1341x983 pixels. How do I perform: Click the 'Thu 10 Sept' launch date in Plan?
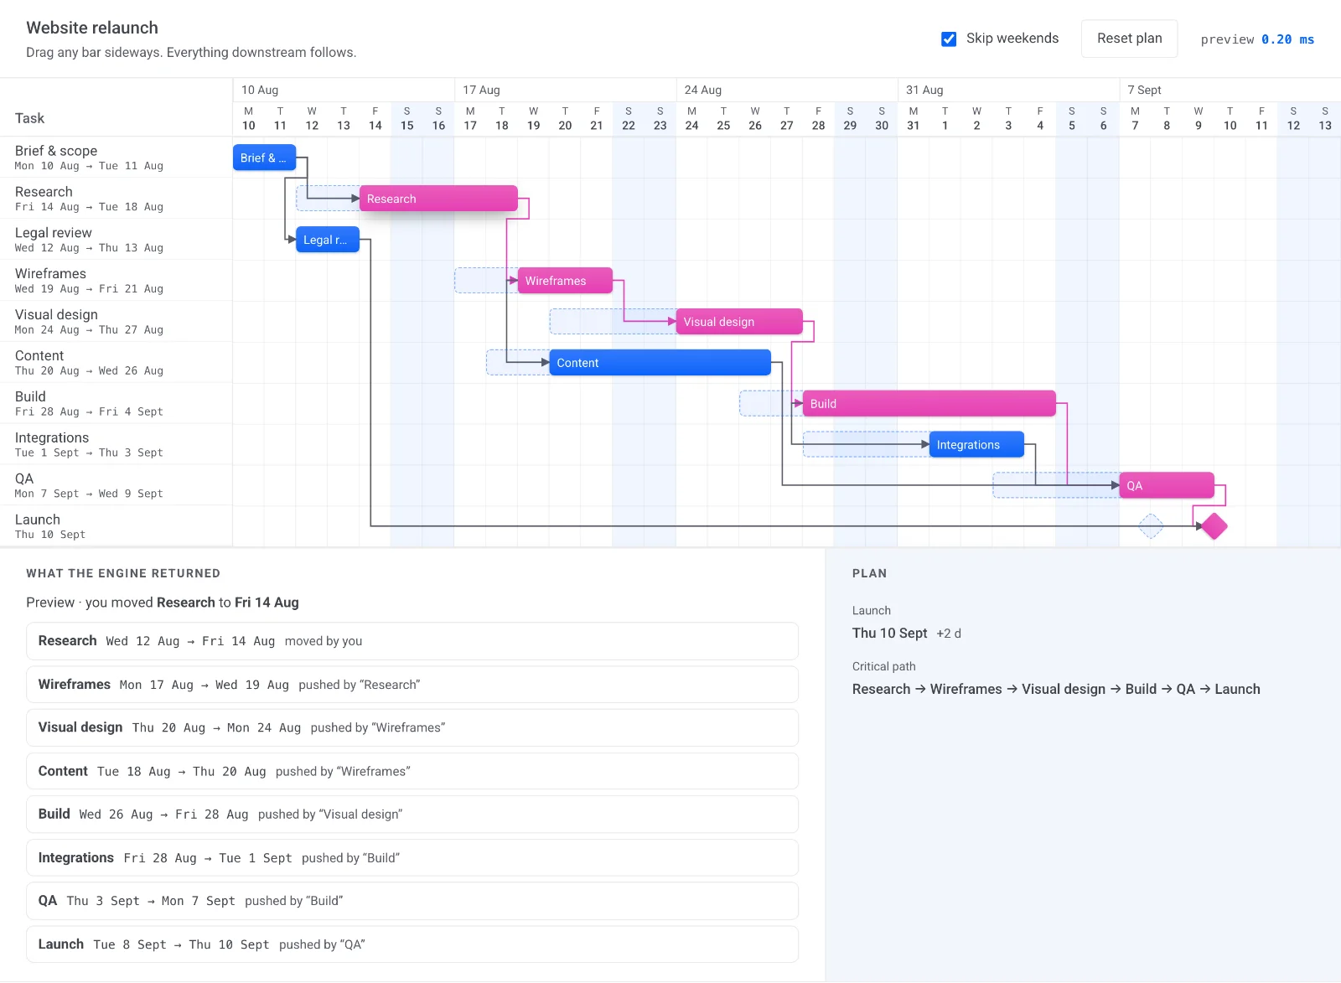(889, 634)
